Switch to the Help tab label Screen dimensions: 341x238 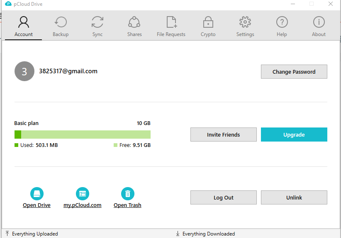[x=282, y=34]
